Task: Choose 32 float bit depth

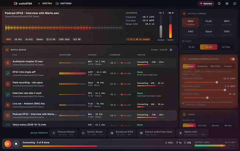Action: [226, 47]
